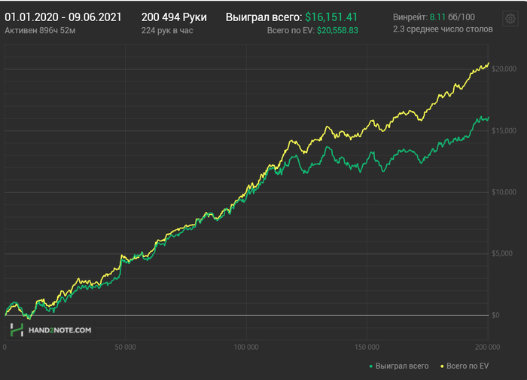This screenshot has width=527, height=380.
Task: Click the 'Выиграл всего:' heading label
Action: [263, 17]
